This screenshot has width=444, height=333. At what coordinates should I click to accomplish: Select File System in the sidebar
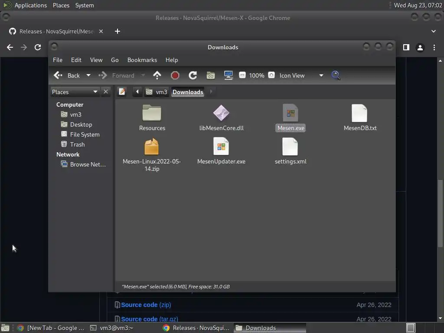tap(81, 134)
